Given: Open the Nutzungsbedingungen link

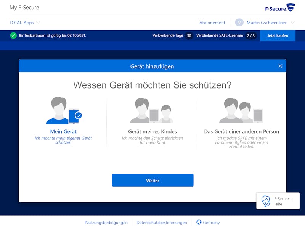Looking at the screenshot, I should coord(106,223).
